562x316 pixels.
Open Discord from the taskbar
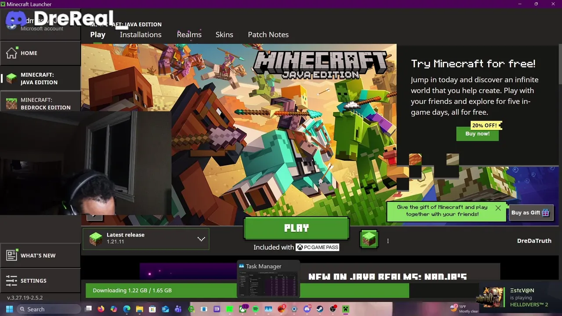tap(307, 309)
